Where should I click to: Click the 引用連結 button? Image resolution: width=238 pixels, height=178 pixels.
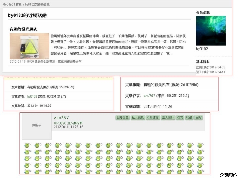pyautogui.click(x=152, y=118)
